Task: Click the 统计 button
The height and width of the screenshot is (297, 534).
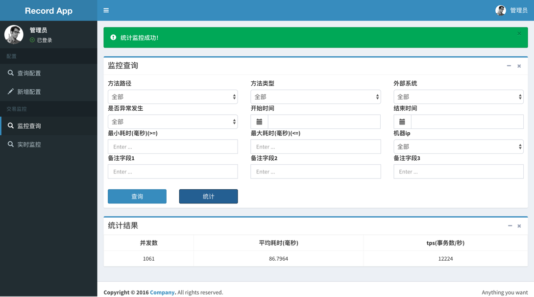Action: tap(208, 196)
